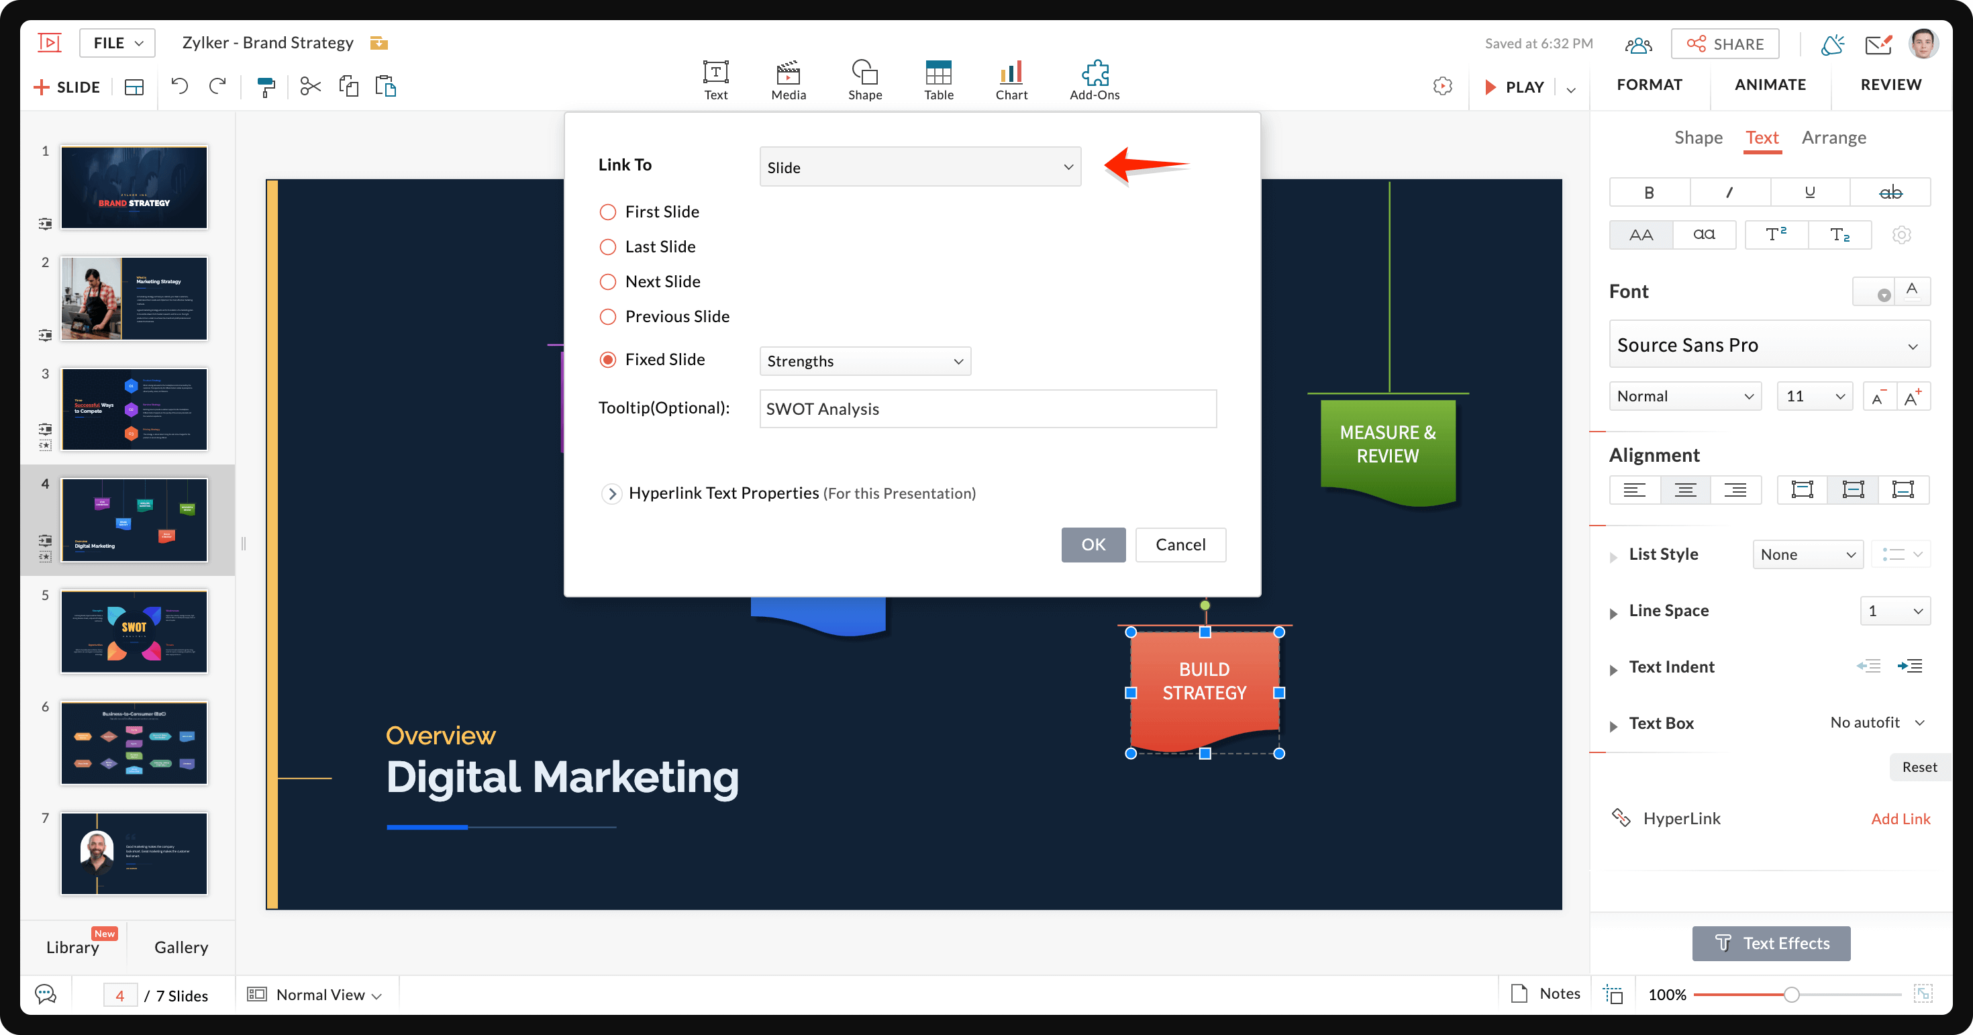
Task: Choose the Next Slide radio option
Action: coord(608,282)
